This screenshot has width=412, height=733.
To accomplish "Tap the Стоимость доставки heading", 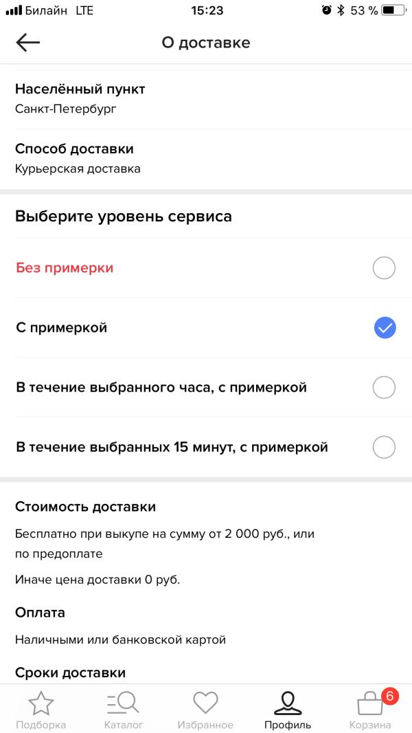I will click(x=85, y=507).
